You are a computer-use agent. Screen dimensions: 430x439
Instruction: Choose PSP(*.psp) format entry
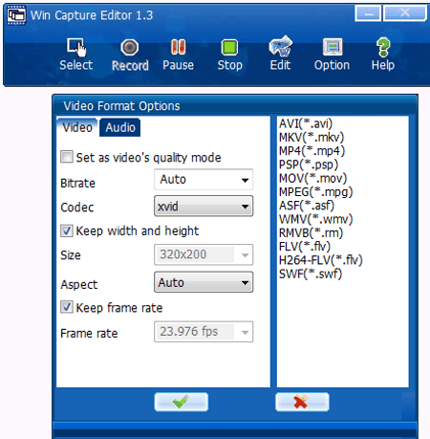point(309,165)
